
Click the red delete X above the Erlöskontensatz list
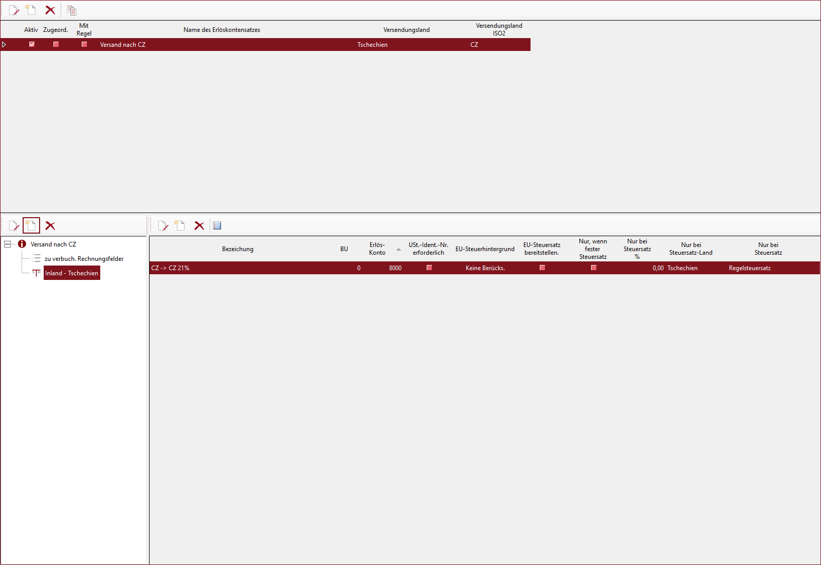coord(50,10)
